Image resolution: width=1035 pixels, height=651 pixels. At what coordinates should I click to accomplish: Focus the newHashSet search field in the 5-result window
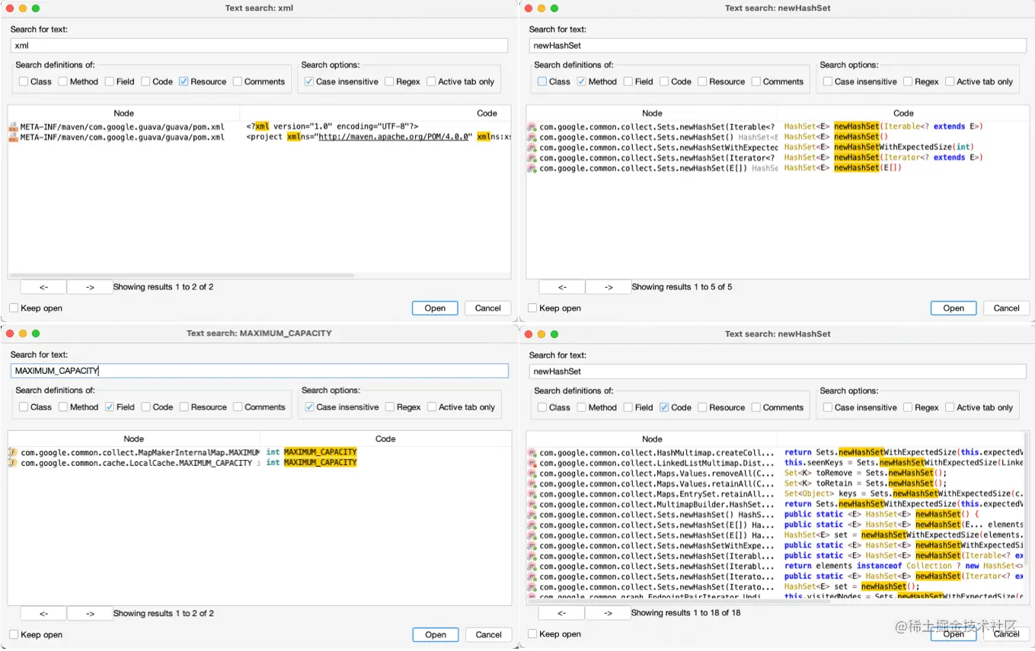(778, 46)
